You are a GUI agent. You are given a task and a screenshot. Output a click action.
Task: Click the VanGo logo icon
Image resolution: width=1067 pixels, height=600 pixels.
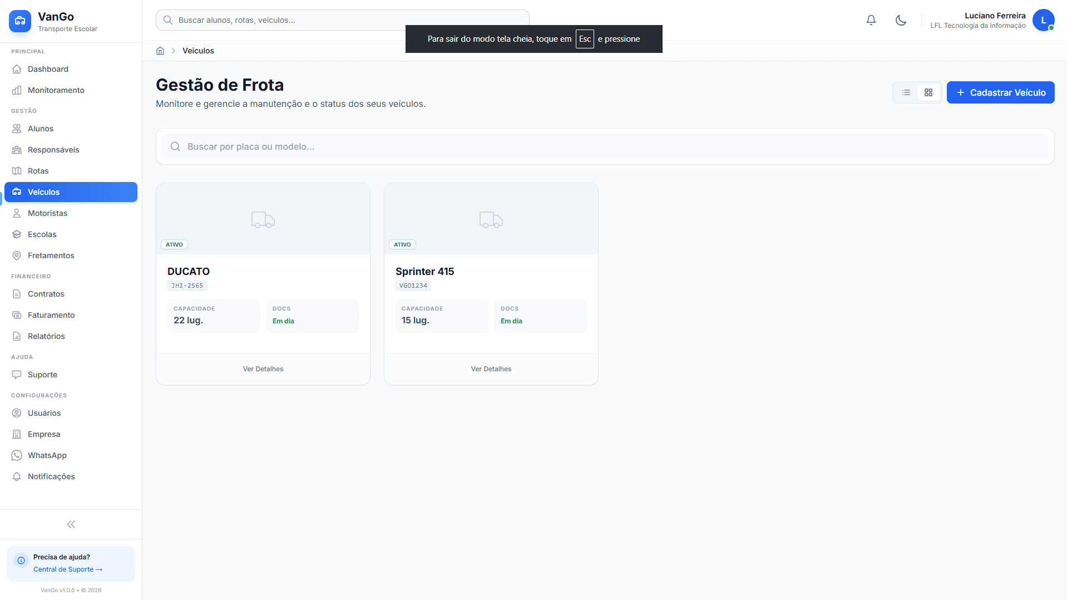(x=20, y=21)
